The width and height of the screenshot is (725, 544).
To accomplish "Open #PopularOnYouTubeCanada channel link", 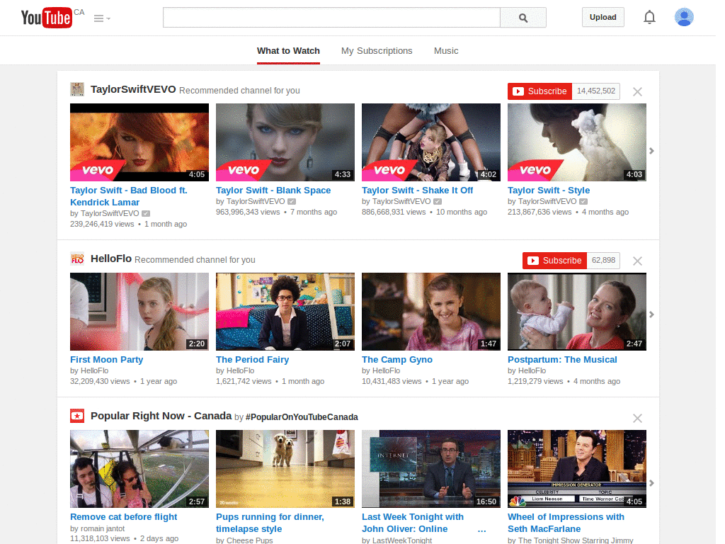I will (302, 416).
